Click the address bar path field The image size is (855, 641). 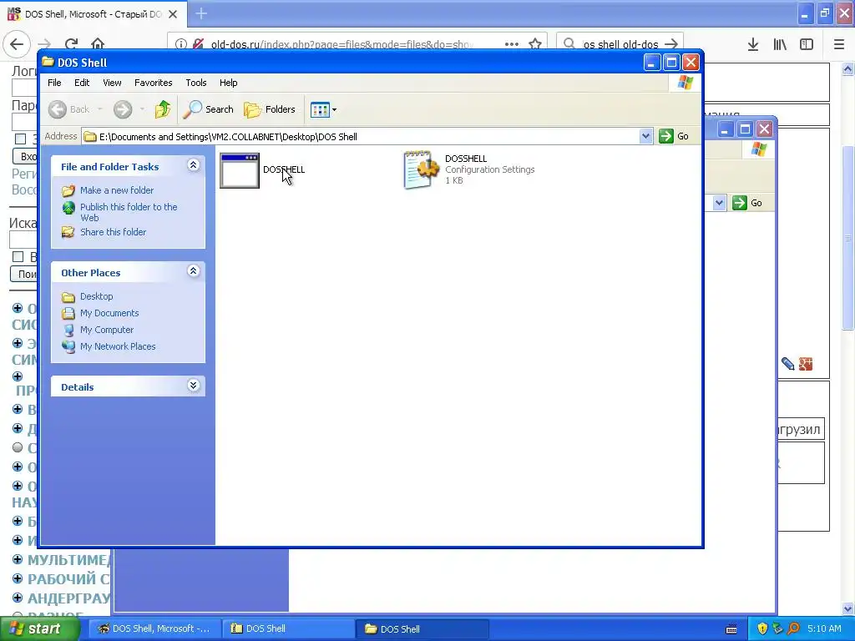click(361, 136)
